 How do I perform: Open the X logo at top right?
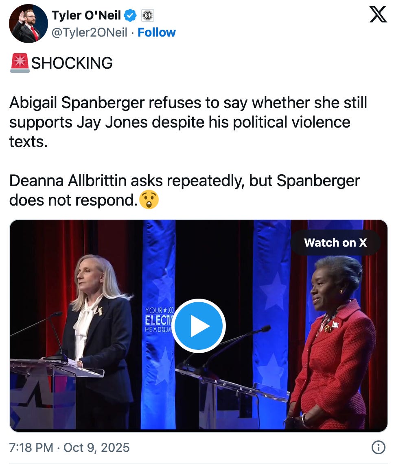click(x=378, y=15)
